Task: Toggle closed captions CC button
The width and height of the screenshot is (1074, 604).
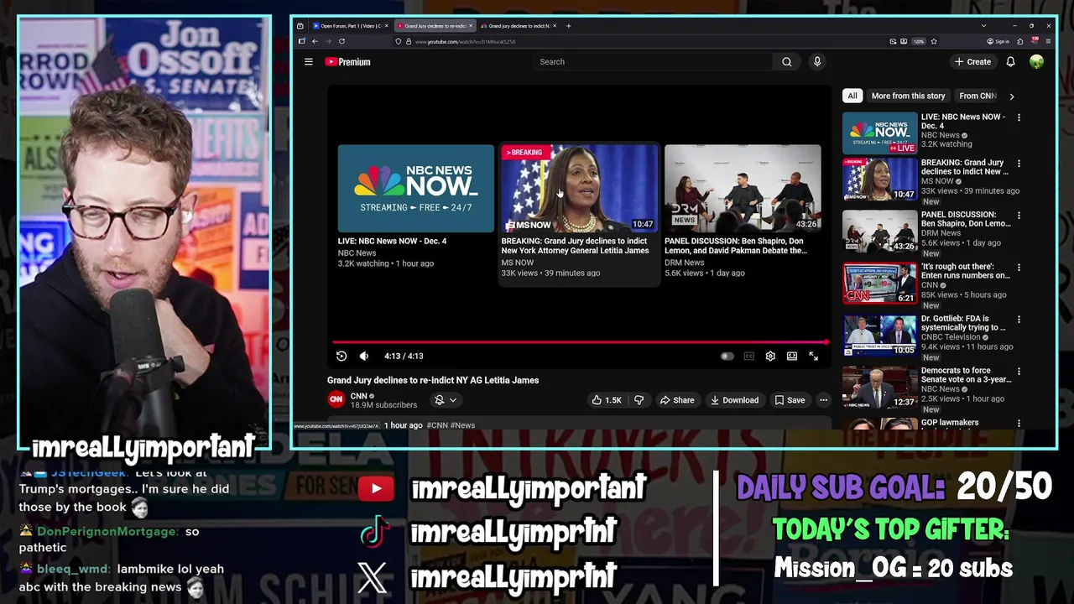Action: (748, 357)
